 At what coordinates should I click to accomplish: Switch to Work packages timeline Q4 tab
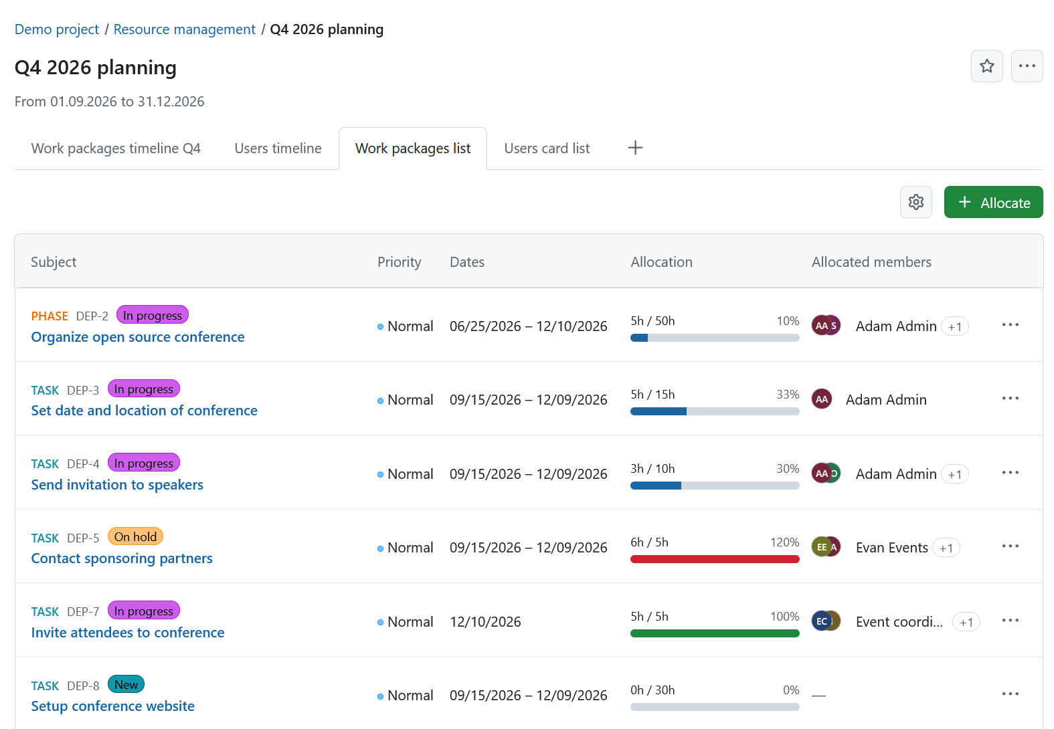tap(116, 148)
